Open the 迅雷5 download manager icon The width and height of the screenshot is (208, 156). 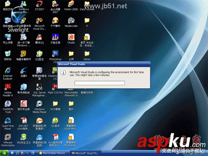(24, 70)
